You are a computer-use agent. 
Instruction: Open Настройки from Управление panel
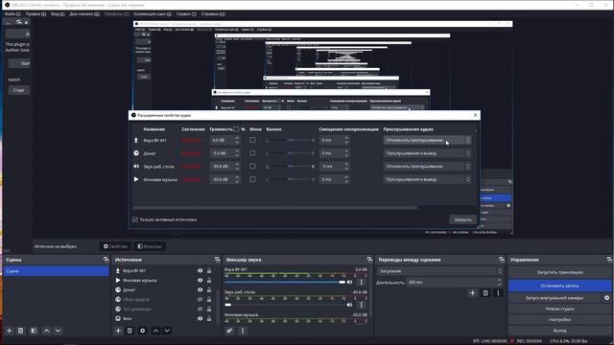coord(559,319)
